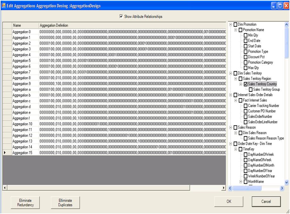
Task: Click the Cancel button
Action: pos(266,201)
